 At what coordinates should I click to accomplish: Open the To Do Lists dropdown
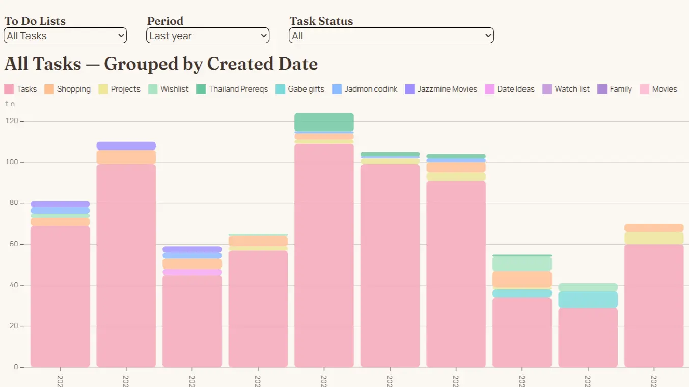65,36
